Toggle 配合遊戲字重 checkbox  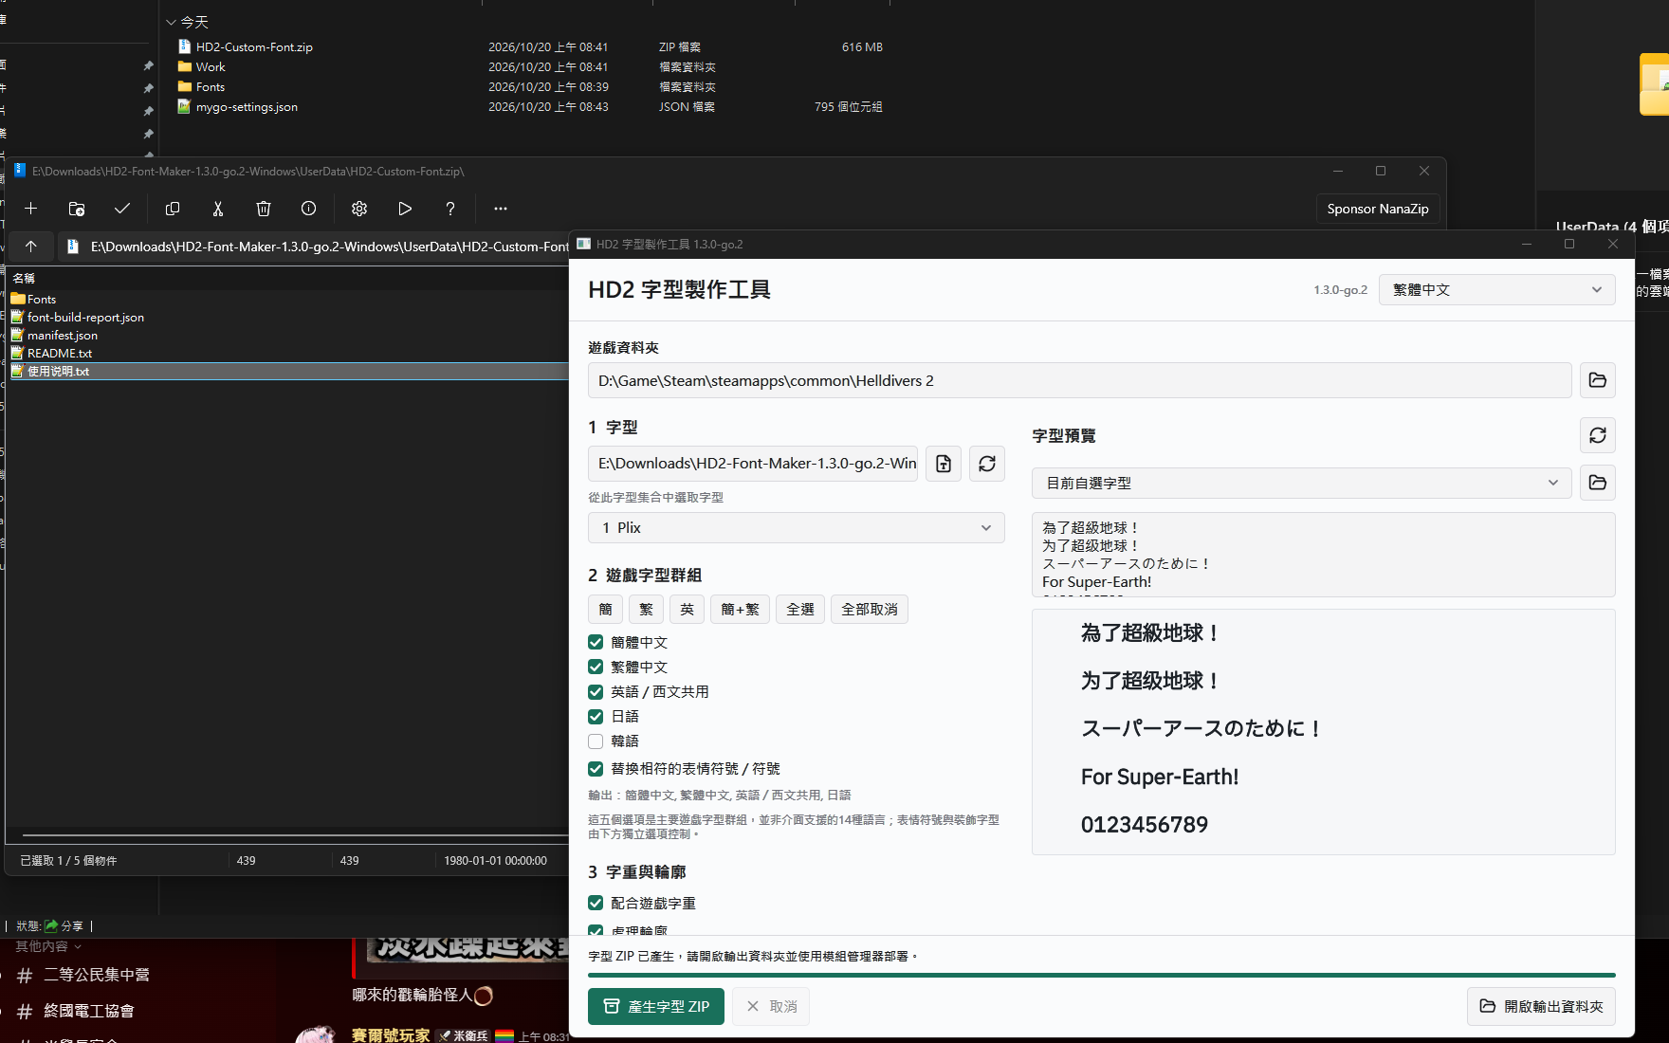[596, 903]
